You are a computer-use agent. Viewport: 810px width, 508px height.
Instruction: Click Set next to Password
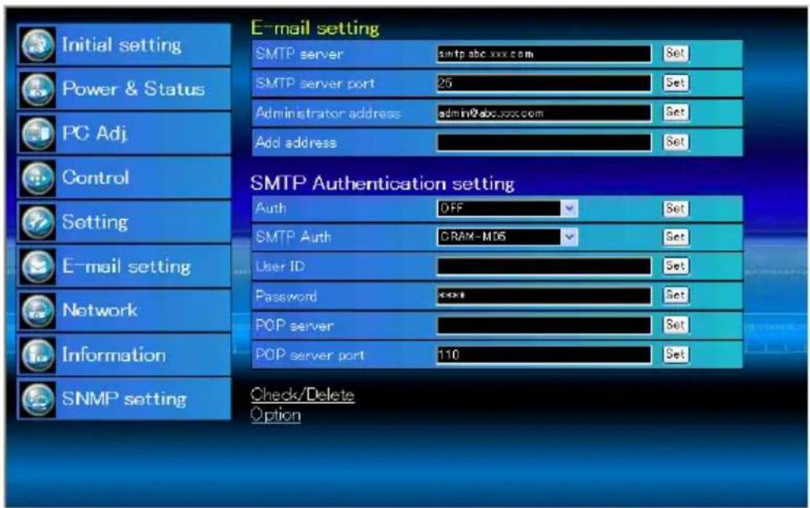(x=676, y=295)
